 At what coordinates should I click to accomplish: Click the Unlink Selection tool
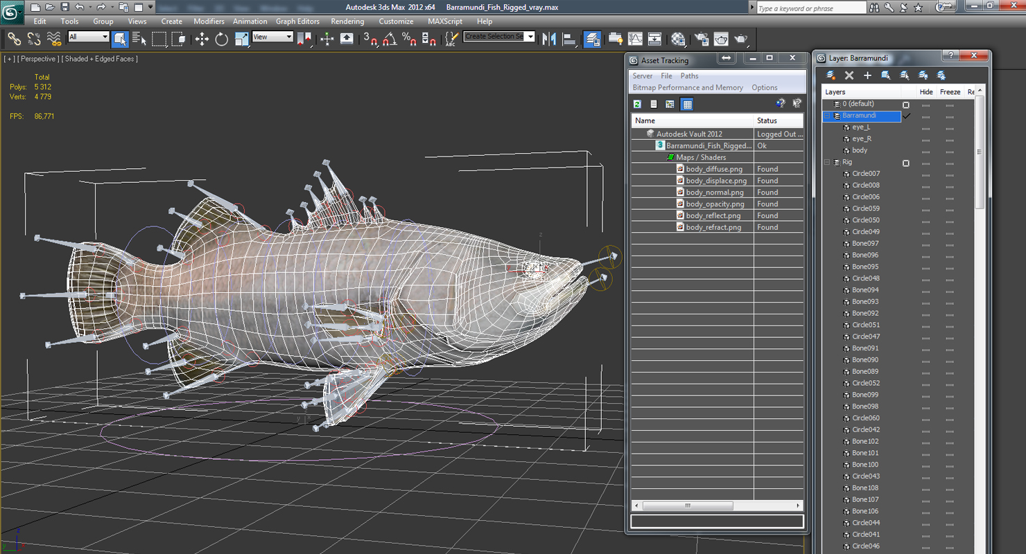(x=33, y=39)
